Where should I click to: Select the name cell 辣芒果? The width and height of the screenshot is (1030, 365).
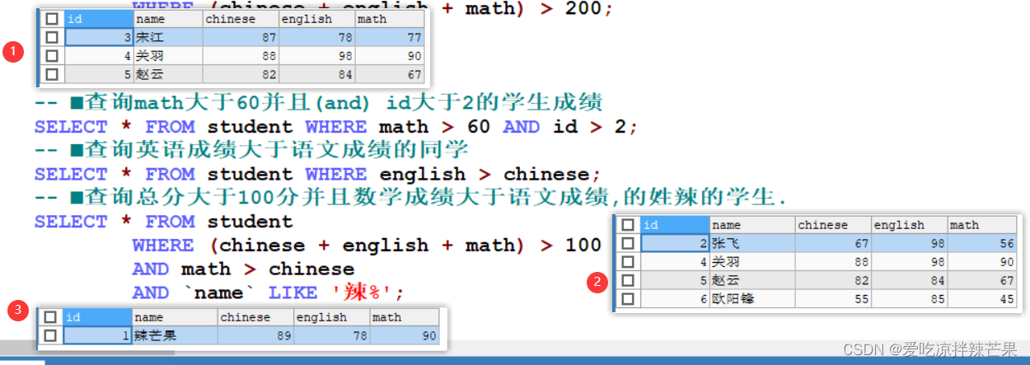click(x=175, y=335)
